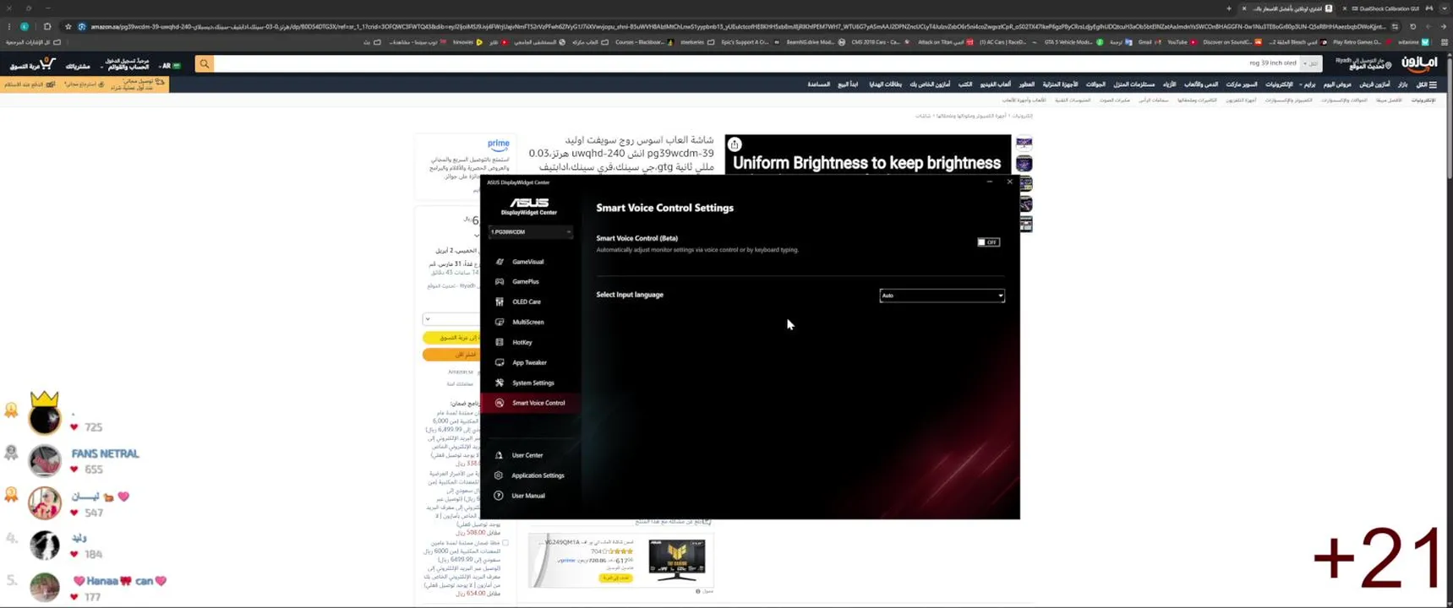Click the User Center bell icon

point(499,455)
